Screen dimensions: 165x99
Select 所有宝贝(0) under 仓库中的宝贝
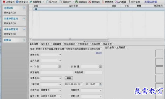click(x=10, y=34)
